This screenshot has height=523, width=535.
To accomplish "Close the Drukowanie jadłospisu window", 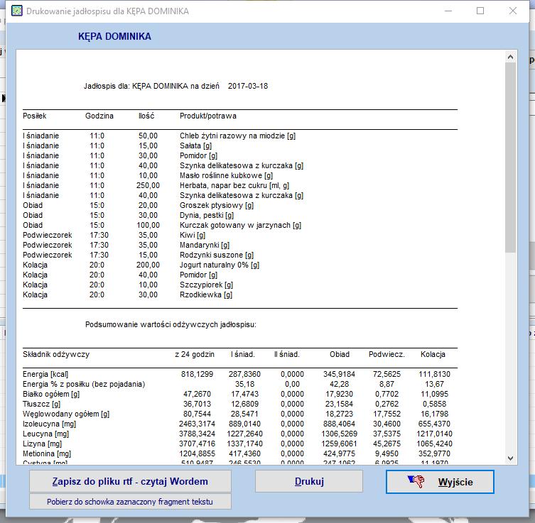I will [512, 11].
